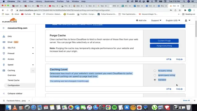Collapse the Caching submenu arrow
The image size is (197, 111).
pyautogui.click(x=33, y=71)
